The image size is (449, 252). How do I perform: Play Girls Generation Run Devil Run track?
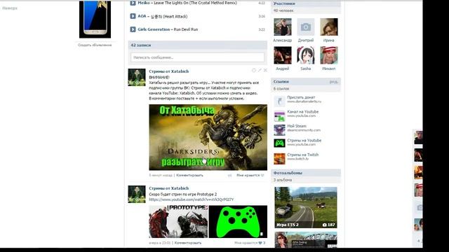click(x=133, y=29)
